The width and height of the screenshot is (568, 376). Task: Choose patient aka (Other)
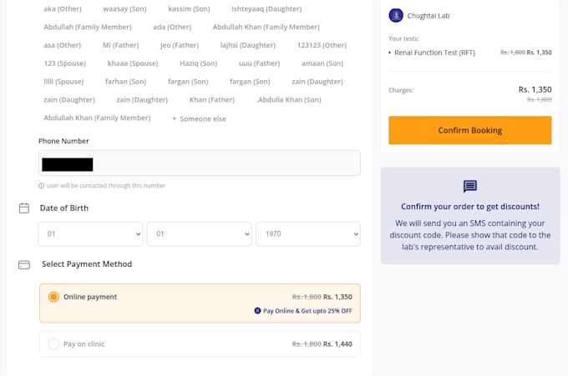(63, 8)
